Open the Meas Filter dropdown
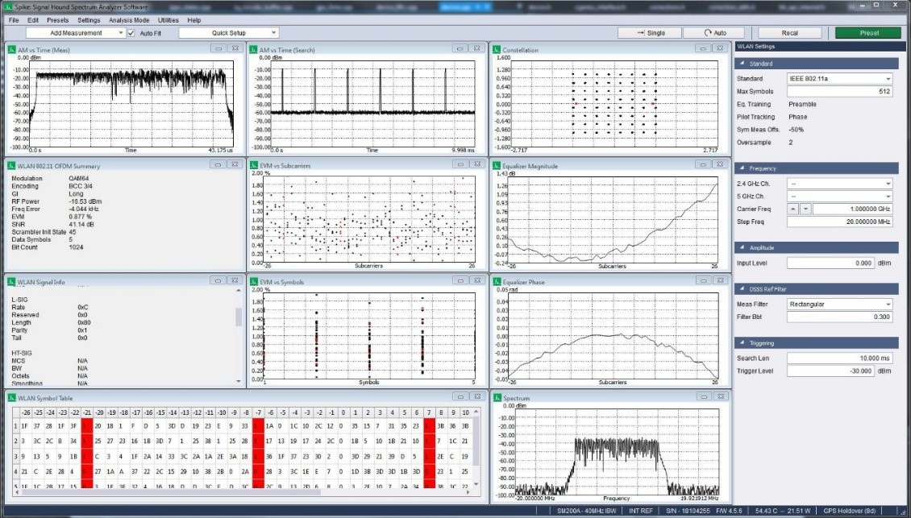The image size is (911, 518). tap(838, 304)
